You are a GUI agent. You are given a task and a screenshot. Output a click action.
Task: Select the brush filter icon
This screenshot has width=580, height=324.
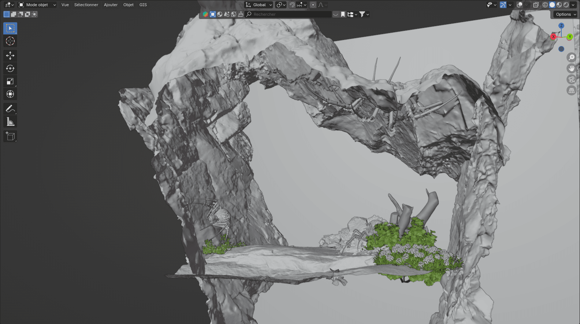click(x=241, y=14)
